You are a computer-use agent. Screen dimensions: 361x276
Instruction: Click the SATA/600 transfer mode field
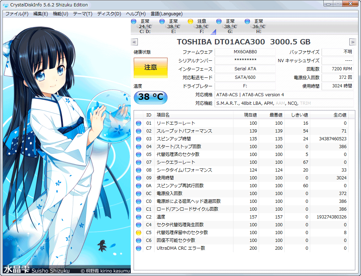tap(245, 77)
